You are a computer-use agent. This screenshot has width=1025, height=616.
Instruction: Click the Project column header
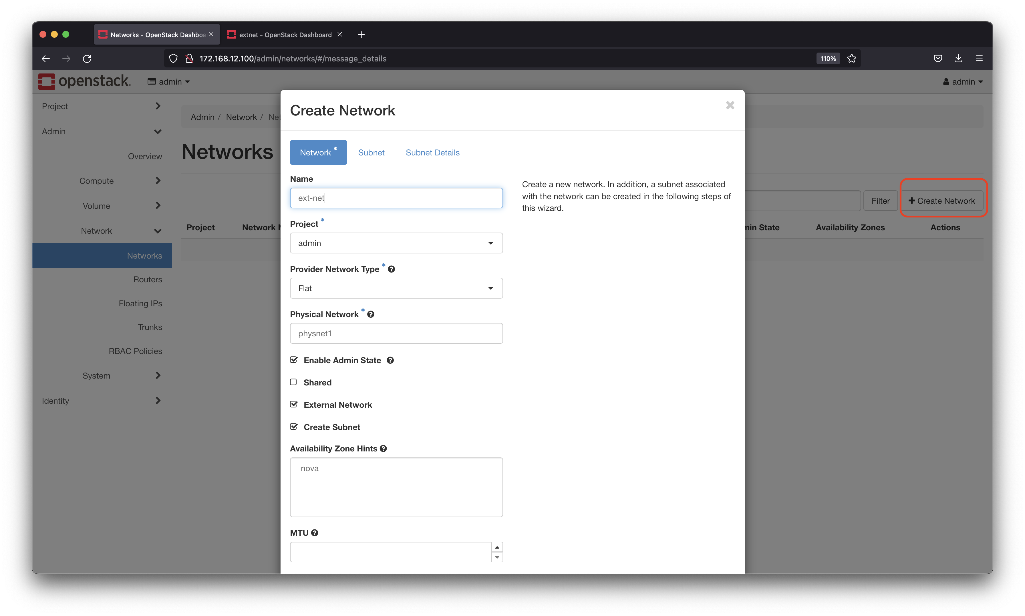[200, 227]
